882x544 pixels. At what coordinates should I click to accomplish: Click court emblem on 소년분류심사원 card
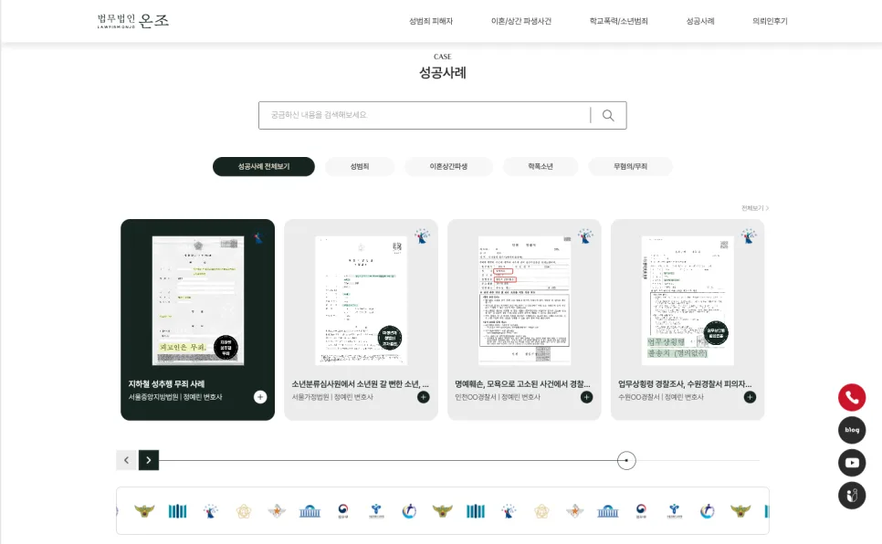pos(422,235)
